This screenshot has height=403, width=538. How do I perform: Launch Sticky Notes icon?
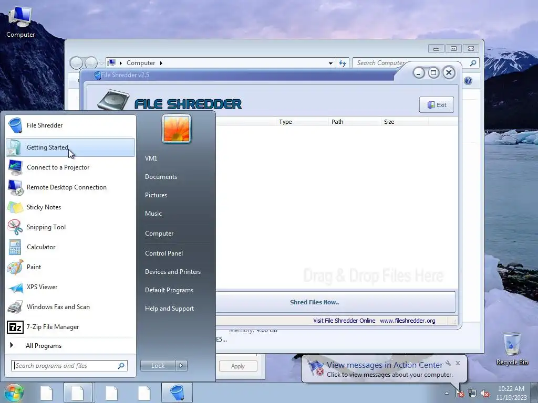coord(15,207)
